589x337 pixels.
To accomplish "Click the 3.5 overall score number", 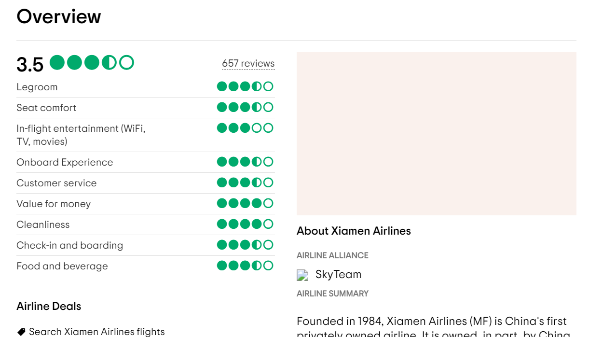I will (x=30, y=65).
